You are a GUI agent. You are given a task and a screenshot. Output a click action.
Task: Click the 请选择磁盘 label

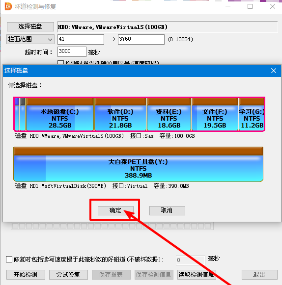coord(25,85)
